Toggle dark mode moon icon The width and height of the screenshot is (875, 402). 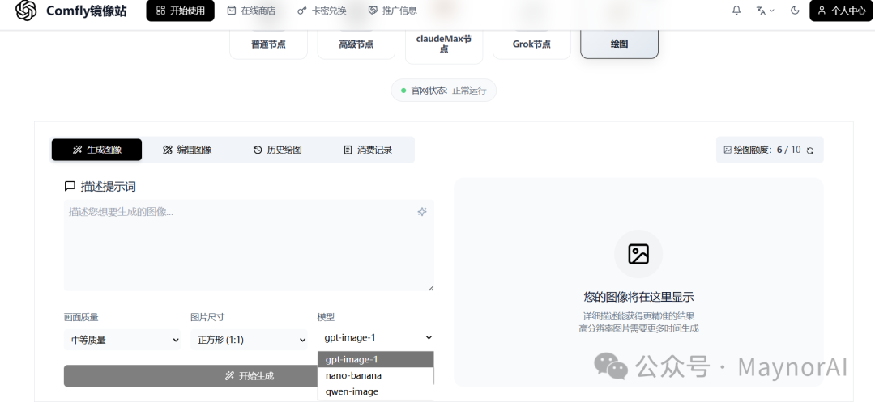[796, 10]
